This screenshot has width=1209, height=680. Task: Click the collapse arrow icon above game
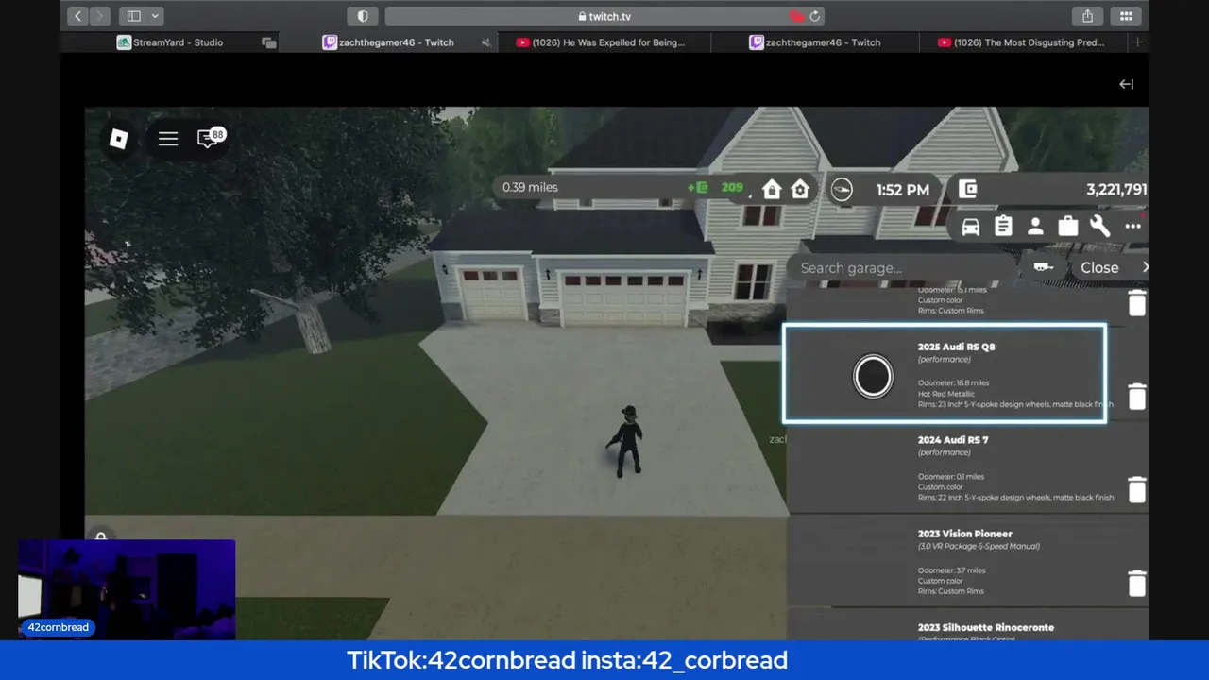[1126, 84]
